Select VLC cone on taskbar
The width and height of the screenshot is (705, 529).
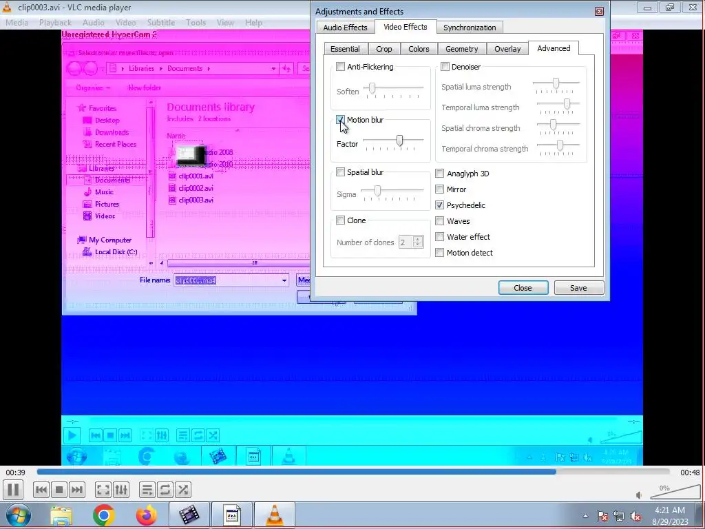point(275,515)
